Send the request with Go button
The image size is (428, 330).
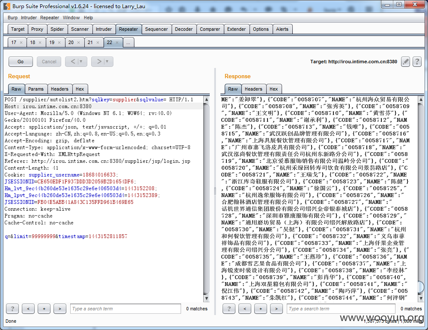(21, 62)
